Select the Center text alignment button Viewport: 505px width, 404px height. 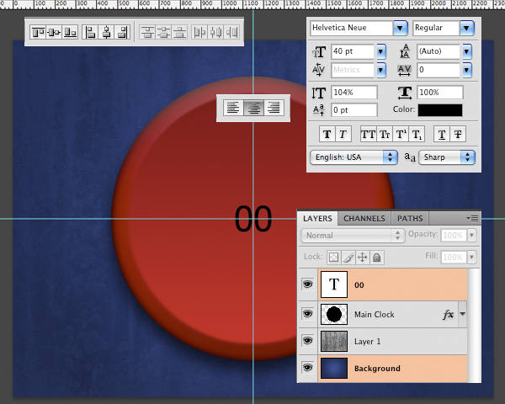[x=253, y=108]
